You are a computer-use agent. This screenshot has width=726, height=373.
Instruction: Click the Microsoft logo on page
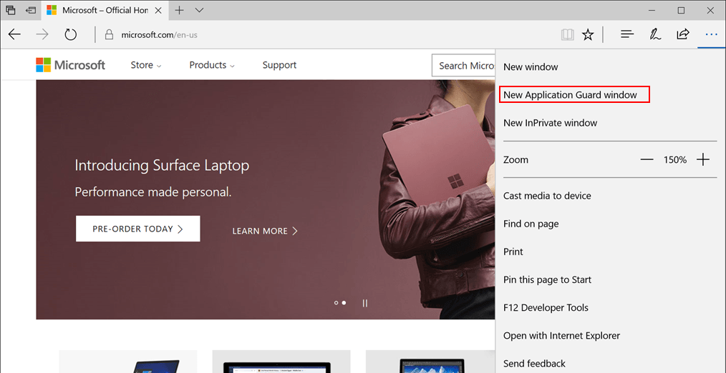[x=70, y=65]
